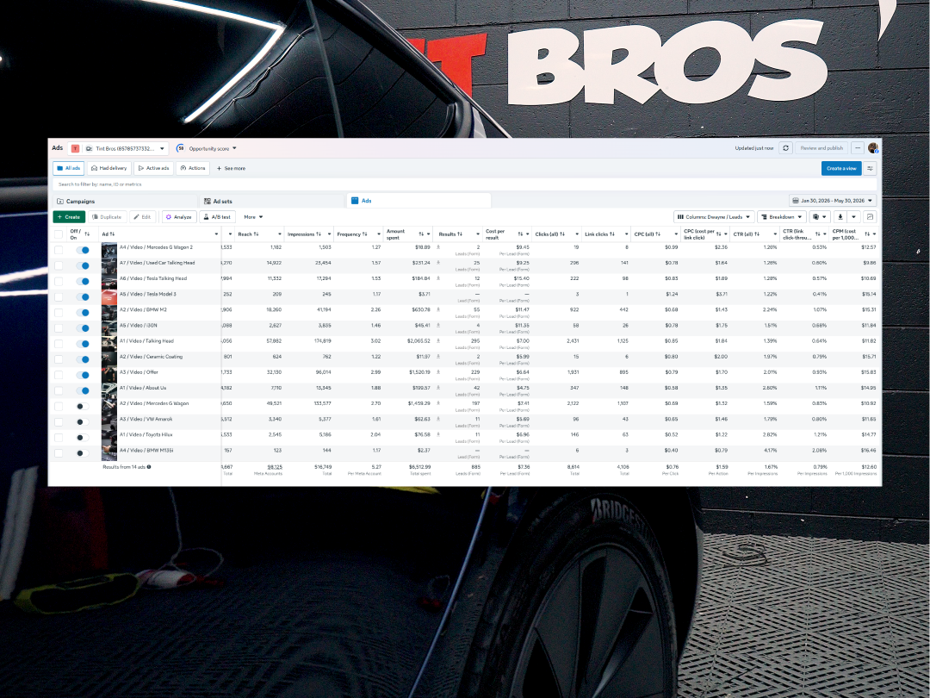Turn on A4 / Video / BMW M135i ad
The image size is (930, 698).
click(83, 453)
